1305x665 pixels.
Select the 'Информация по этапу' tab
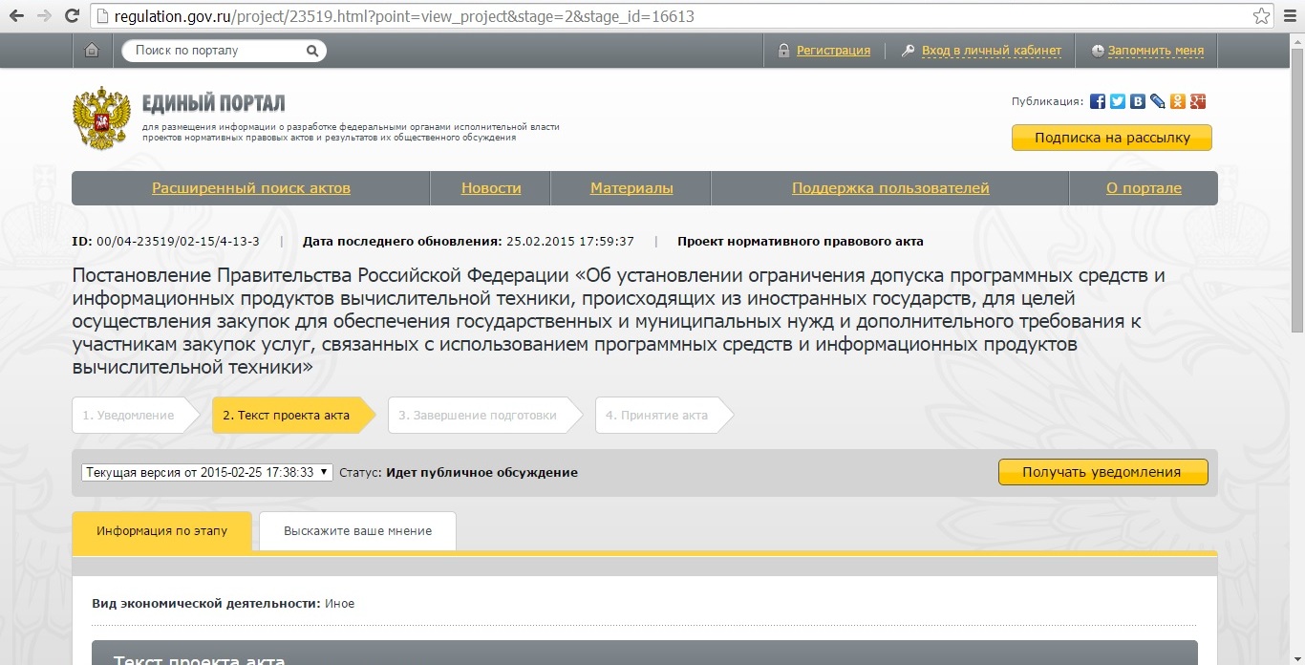tap(161, 531)
